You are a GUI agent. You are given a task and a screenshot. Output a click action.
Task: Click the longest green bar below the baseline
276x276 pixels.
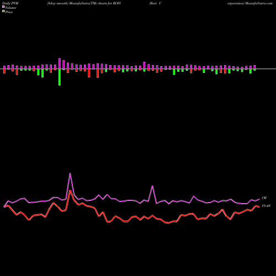pos(60,77)
